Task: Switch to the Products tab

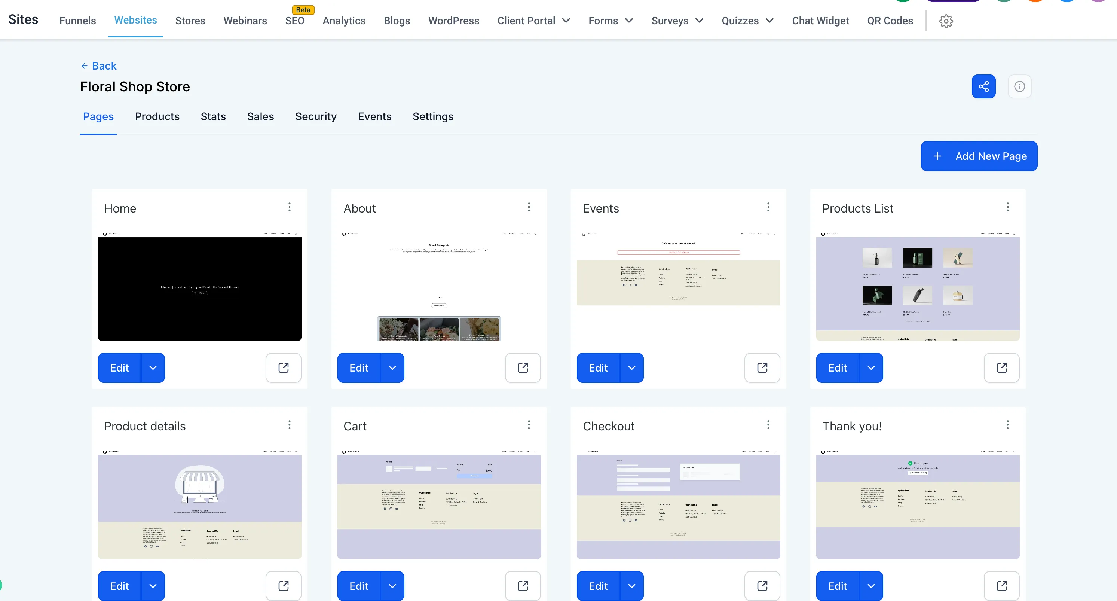Action: point(157,116)
